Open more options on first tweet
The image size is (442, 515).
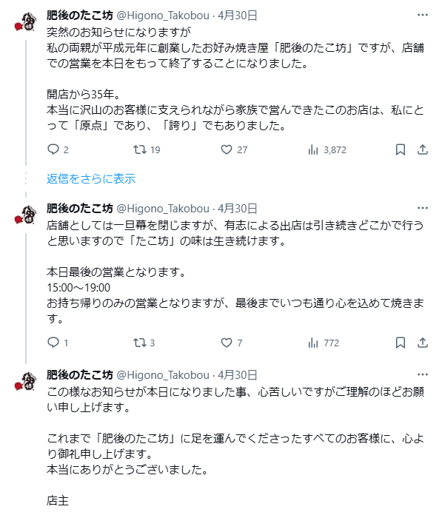click(423, 15)
